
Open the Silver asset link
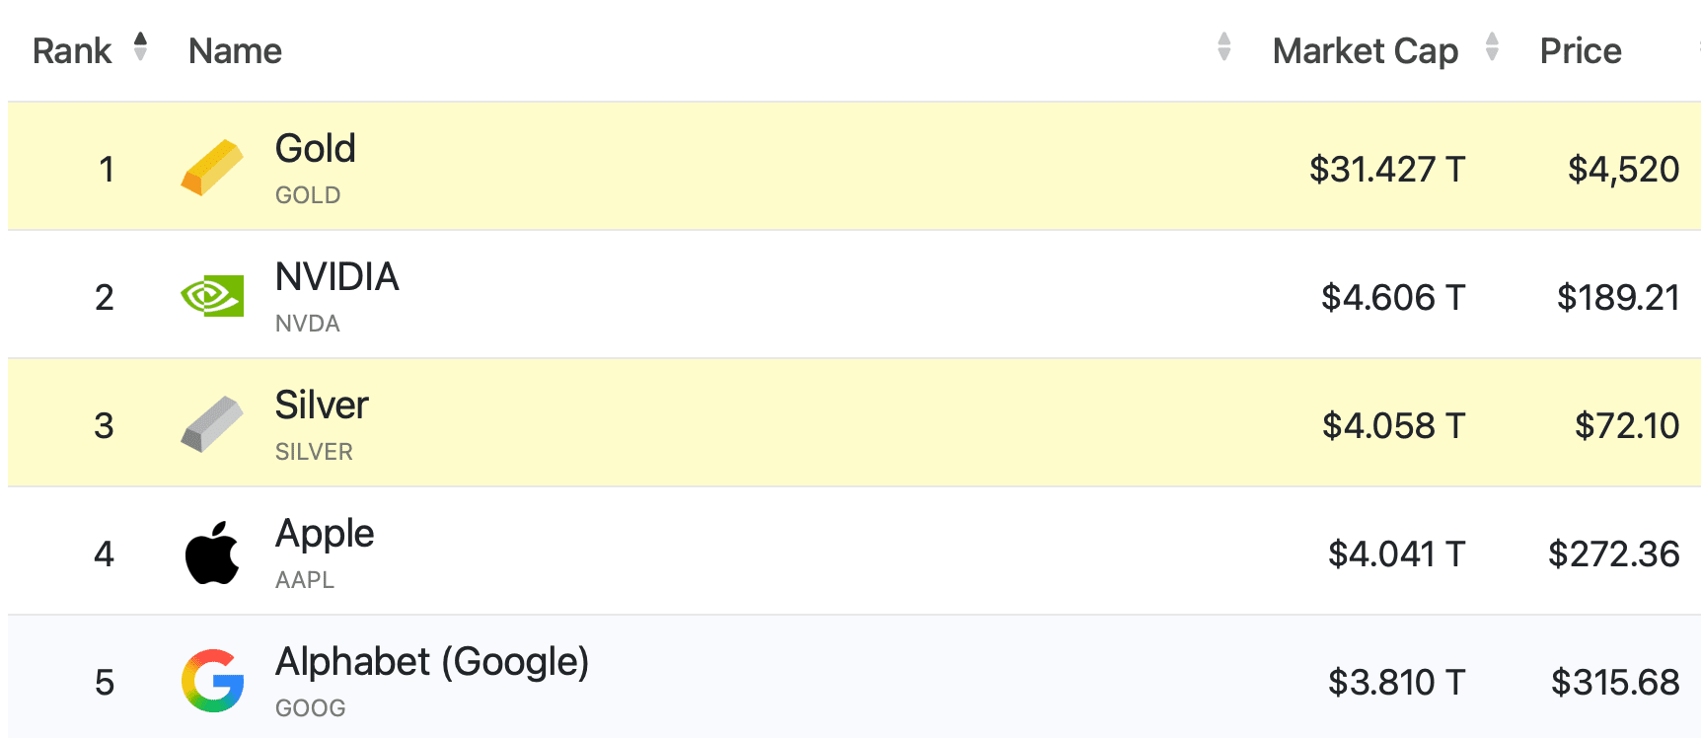pos(322,406)
